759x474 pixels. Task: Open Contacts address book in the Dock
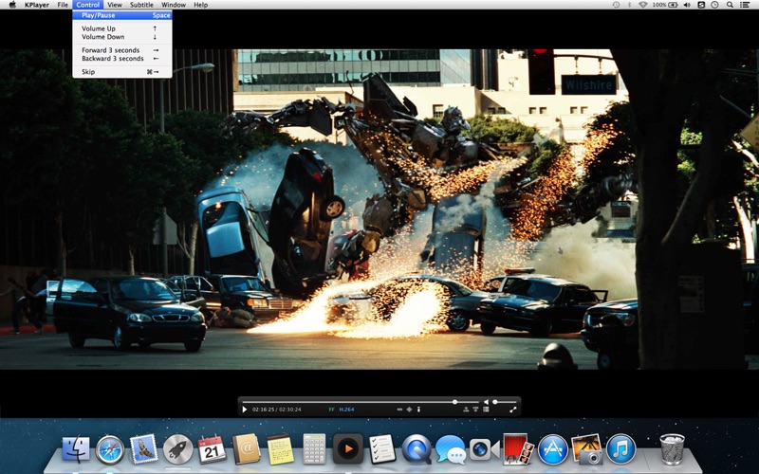[247, 449]
